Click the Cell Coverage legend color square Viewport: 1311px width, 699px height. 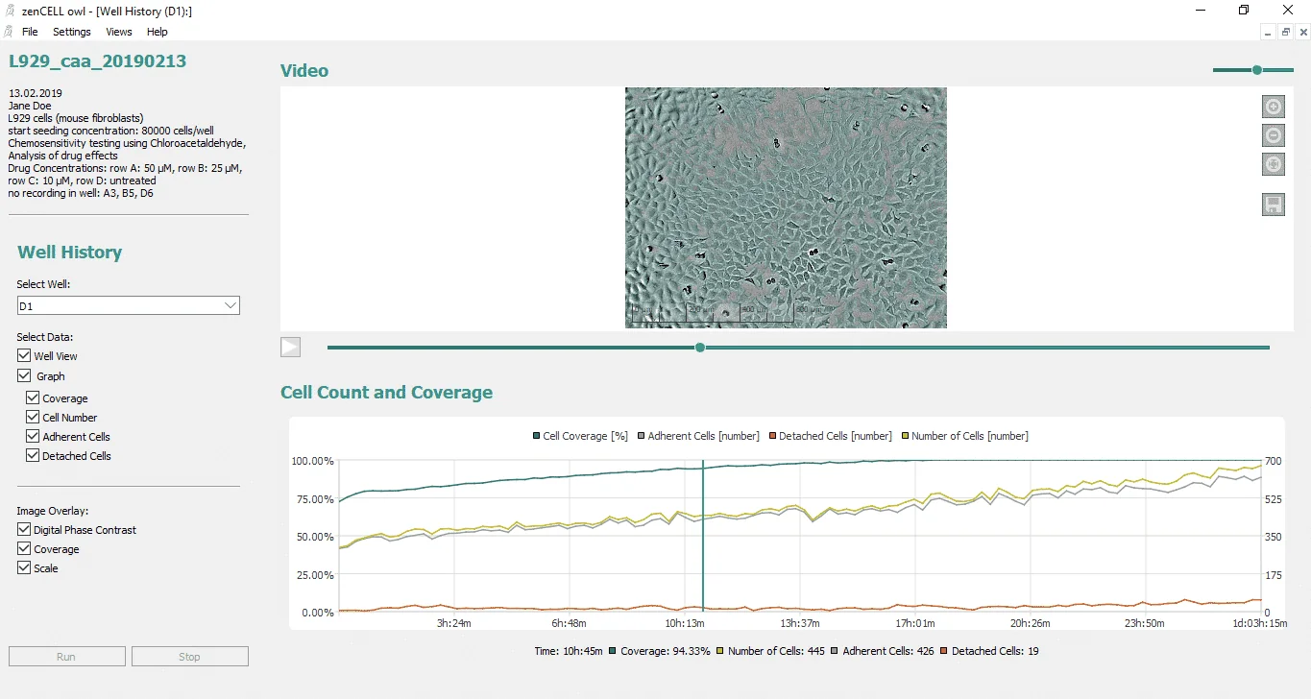(x=536, y=436)
